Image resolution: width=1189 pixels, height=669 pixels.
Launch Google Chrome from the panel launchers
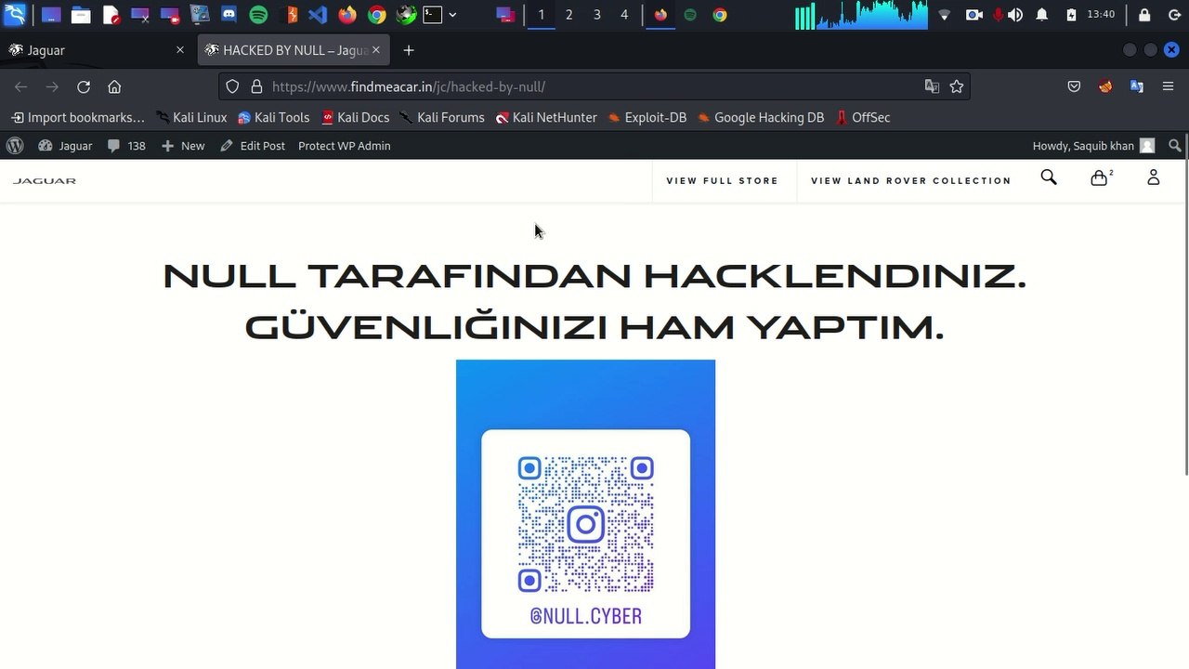376,15
